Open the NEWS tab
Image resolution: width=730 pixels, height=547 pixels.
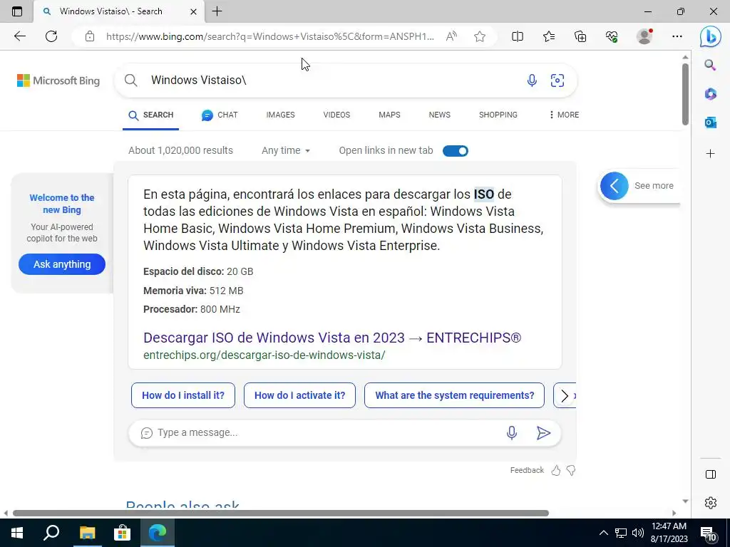[439, 115]
